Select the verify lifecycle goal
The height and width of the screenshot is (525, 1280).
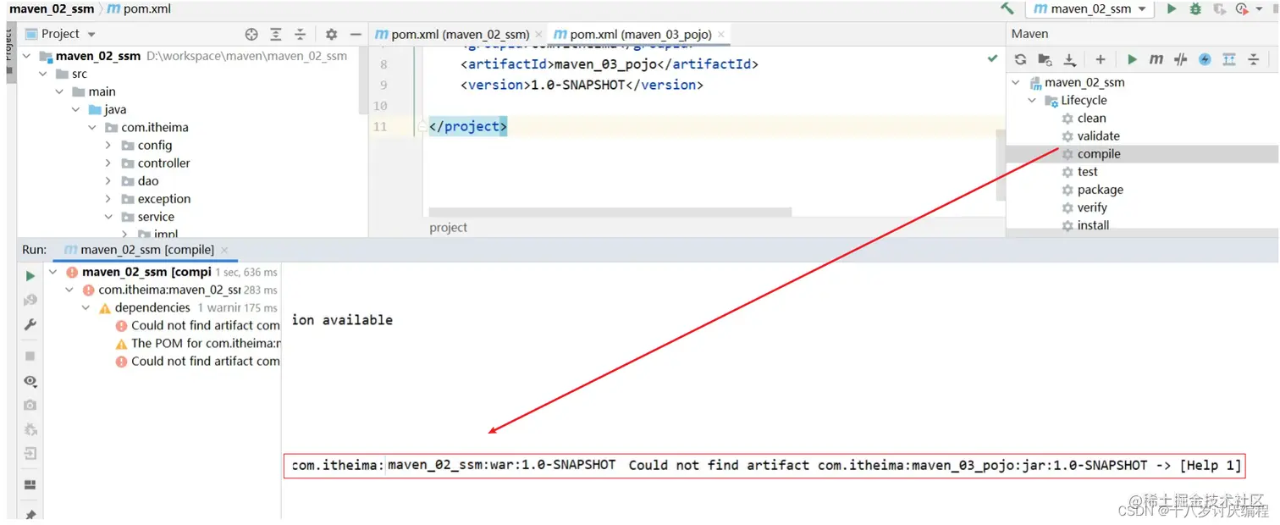pyautogui.click(x=1092, y=207)
